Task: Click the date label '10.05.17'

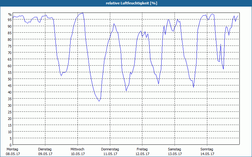Action: coord(78,154)
